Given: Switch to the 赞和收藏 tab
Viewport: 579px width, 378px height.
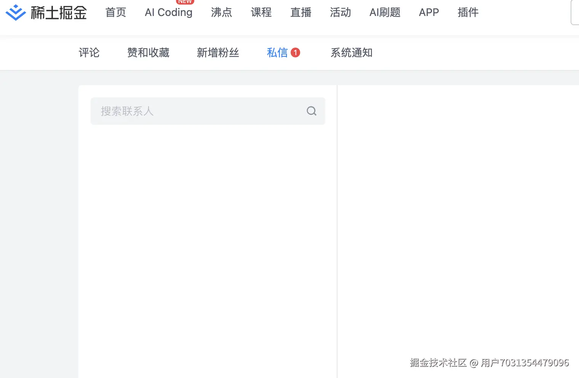Looking at the screenshot, I should (x=148, y=53).
